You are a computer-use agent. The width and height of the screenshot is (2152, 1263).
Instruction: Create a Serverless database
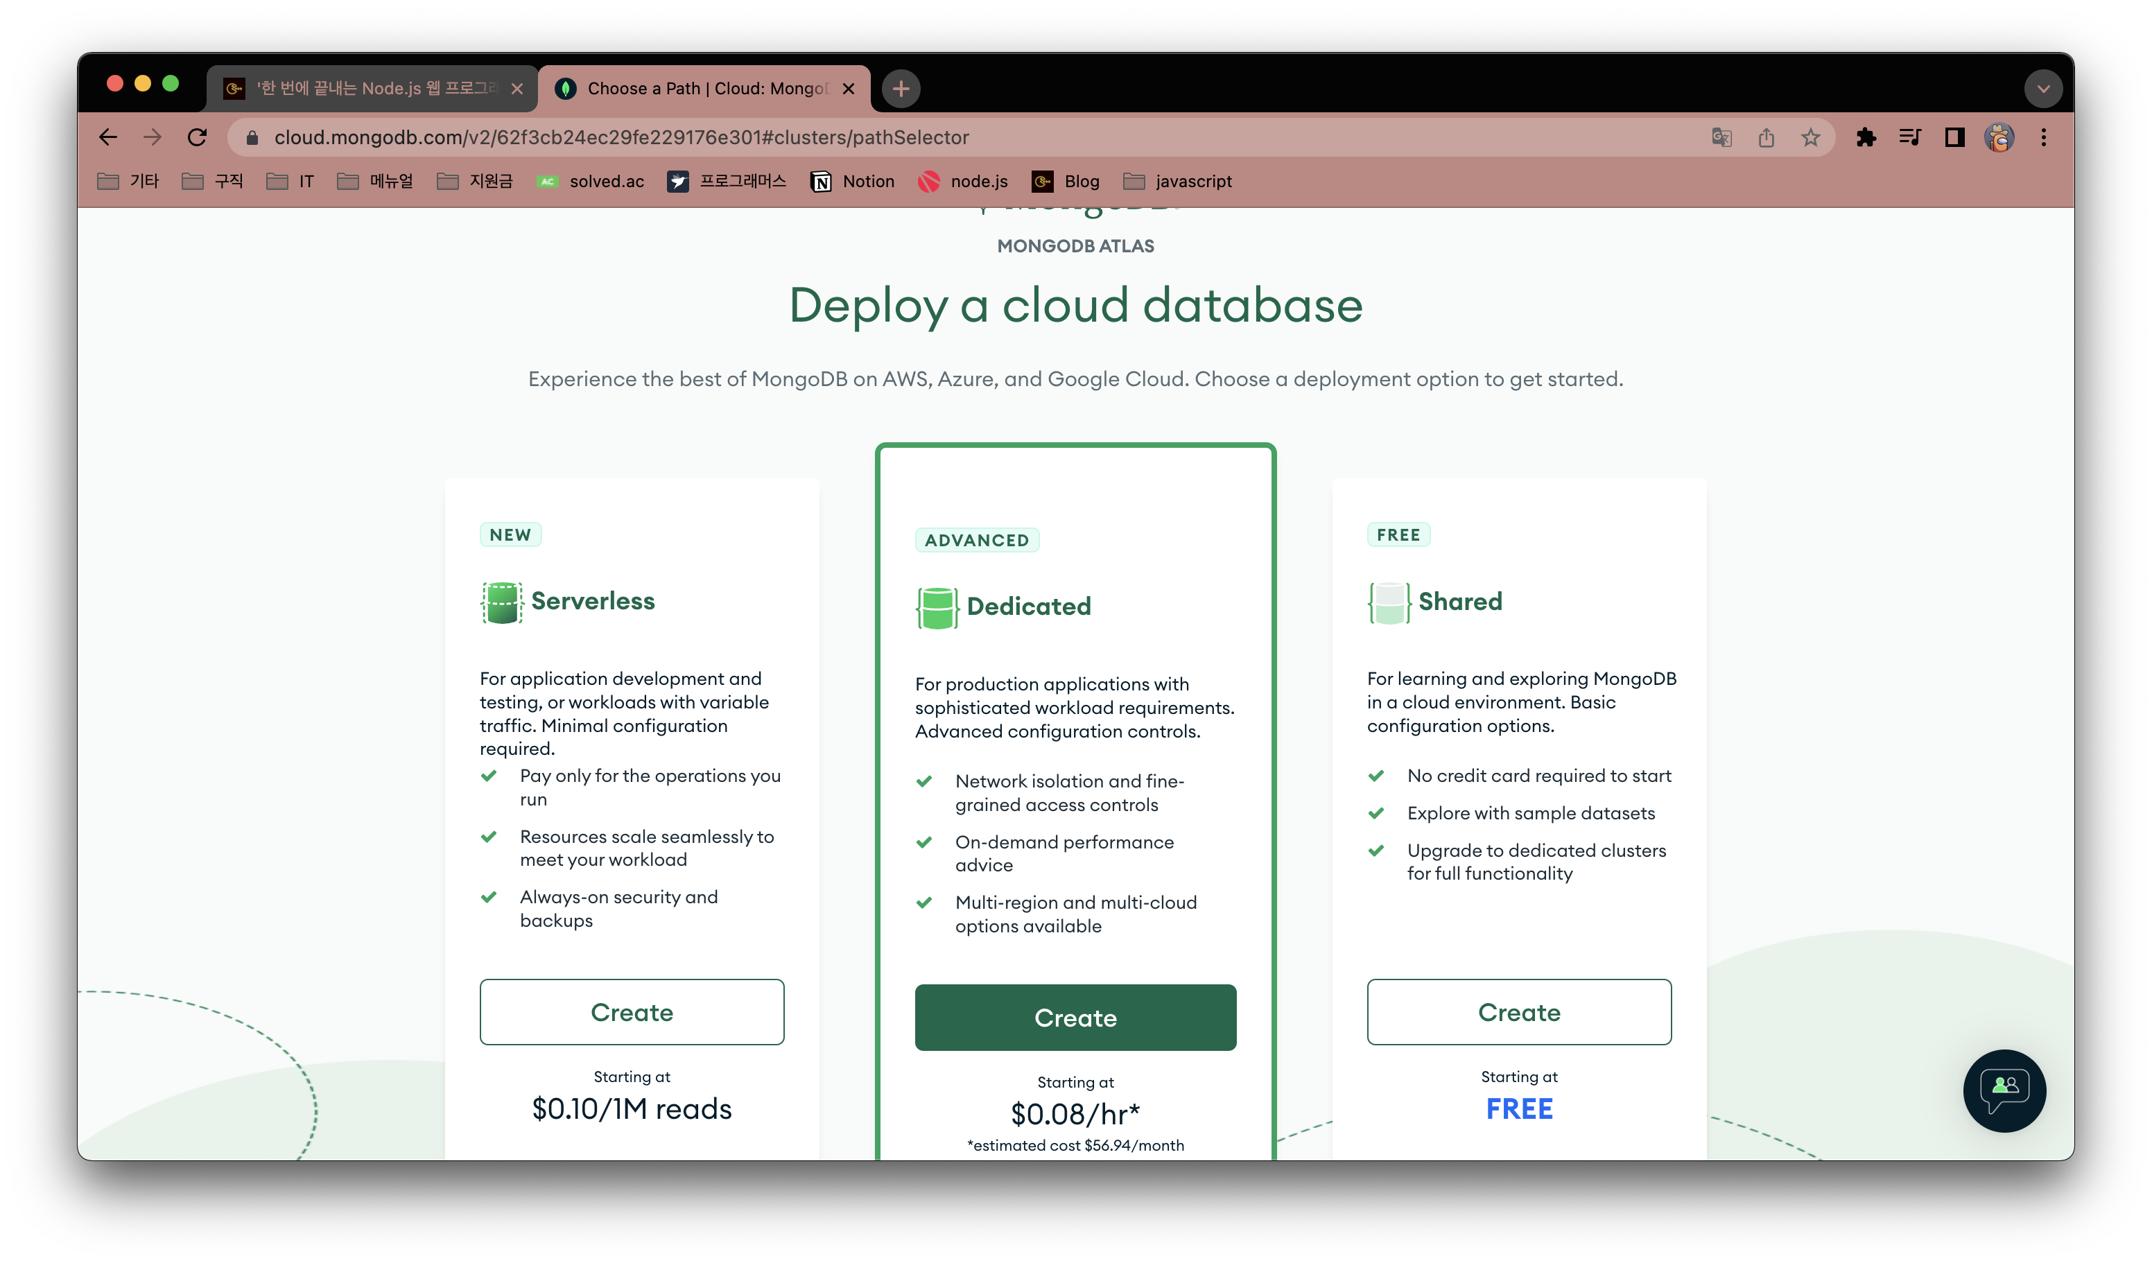[631, 1011]
